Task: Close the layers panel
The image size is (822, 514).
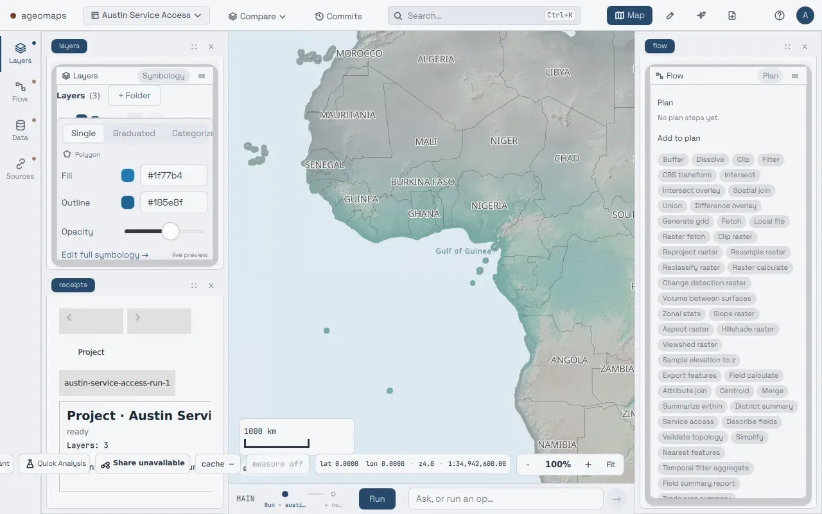Action: click(x=211, y=46)
